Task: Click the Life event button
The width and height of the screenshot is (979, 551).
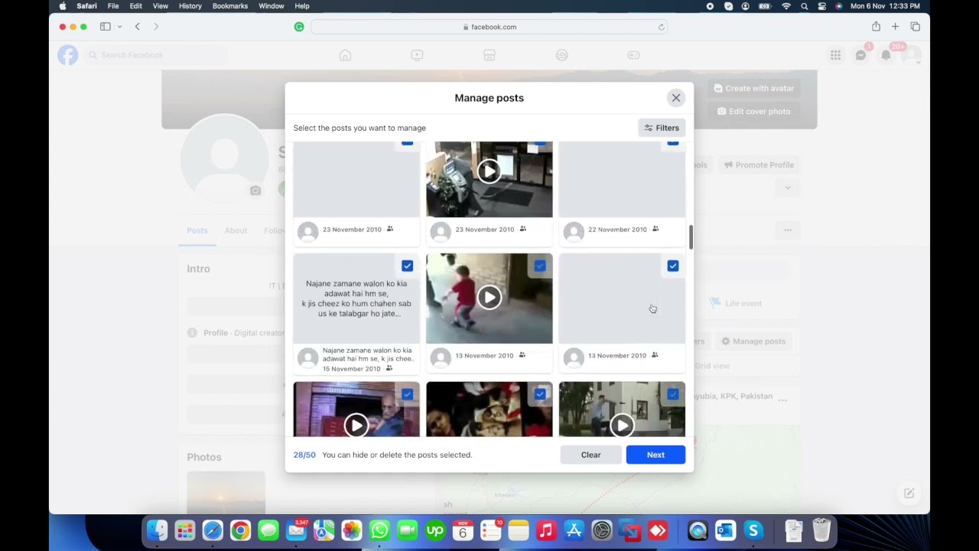Action: 735,303
